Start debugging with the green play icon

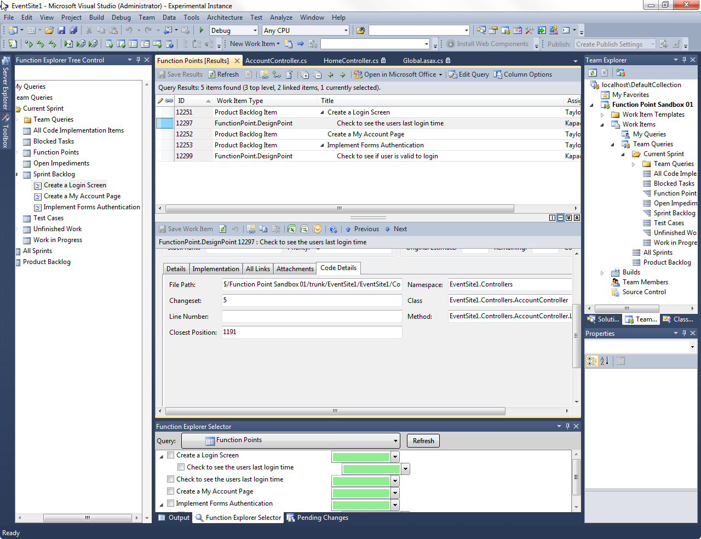pyautogui.click(x=202, y=30)
